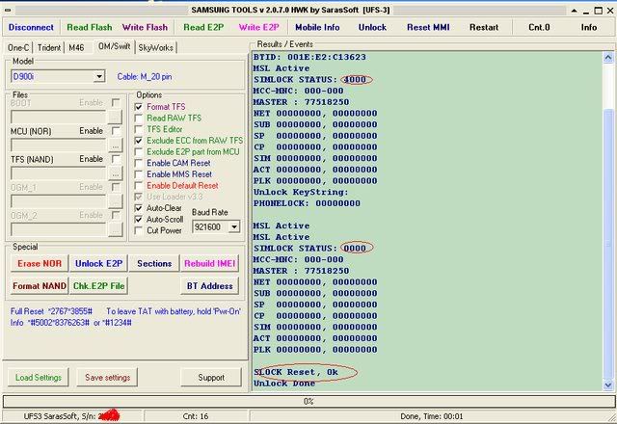Check Enable MMS Reset option
This screenshot has width=617, height=424.
pyautogui.click(x=139, y=174)
